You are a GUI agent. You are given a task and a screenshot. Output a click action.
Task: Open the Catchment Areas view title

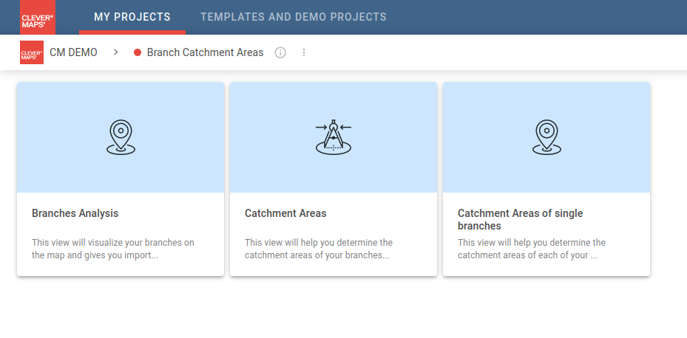[285, 213]
